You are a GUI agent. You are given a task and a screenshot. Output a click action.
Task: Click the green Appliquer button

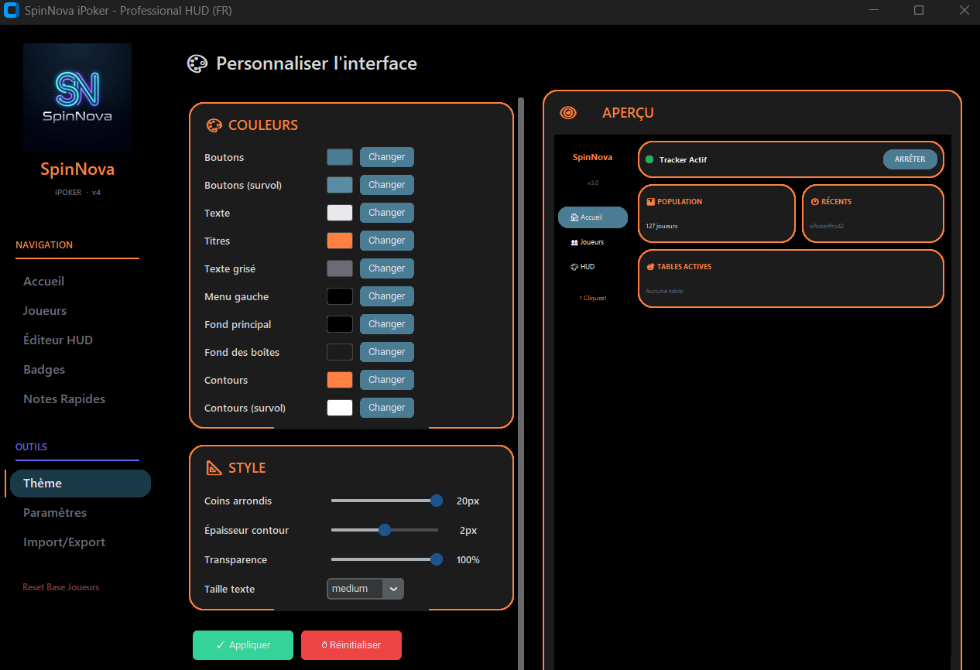click(x=243, y=645)
